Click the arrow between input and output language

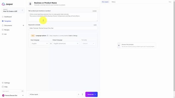[51, 44]
